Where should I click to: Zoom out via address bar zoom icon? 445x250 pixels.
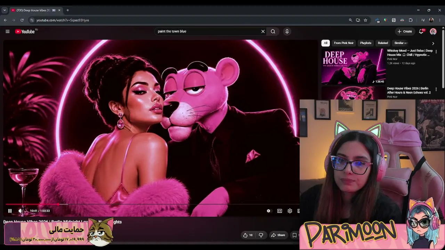(x=350, y=20)
